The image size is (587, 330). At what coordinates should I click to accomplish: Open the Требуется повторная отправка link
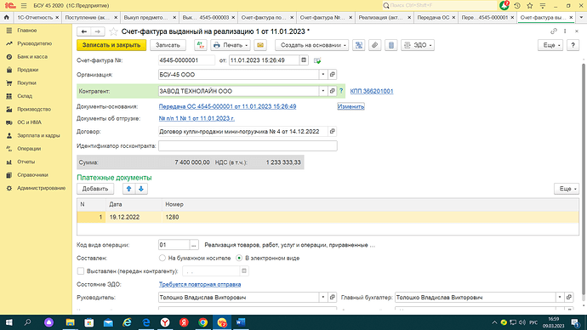tap(200, 284)
